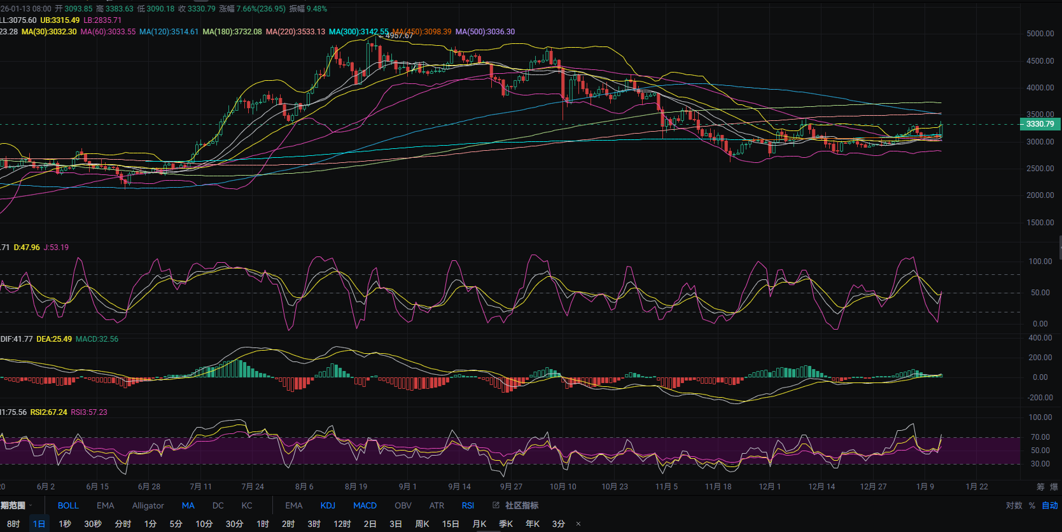The image size is (1062, 532).
Task: Toggle the BOLL main chart indicator
Action: [x=68, y=505]
